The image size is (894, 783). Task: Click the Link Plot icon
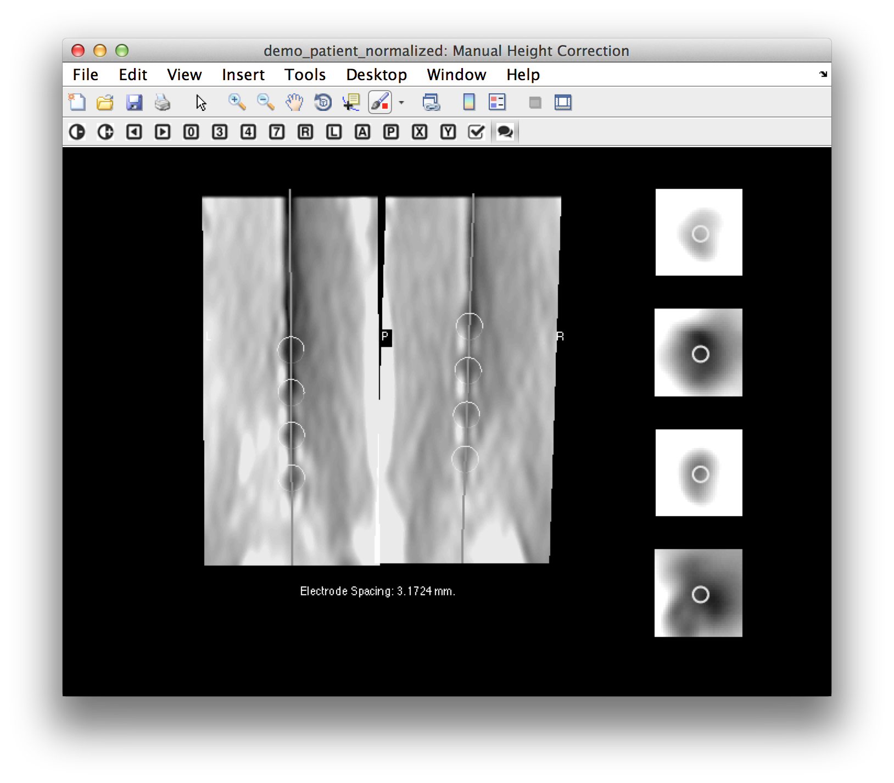432,102
